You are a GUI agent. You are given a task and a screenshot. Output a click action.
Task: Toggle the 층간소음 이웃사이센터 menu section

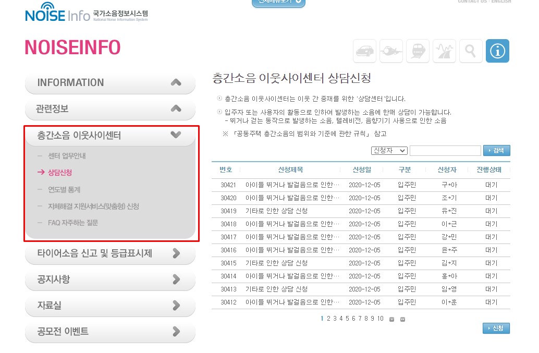tap(110, 135)
